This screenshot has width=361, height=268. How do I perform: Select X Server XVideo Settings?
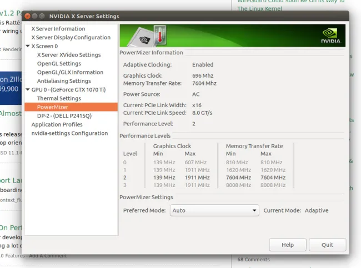pos(69,55)
